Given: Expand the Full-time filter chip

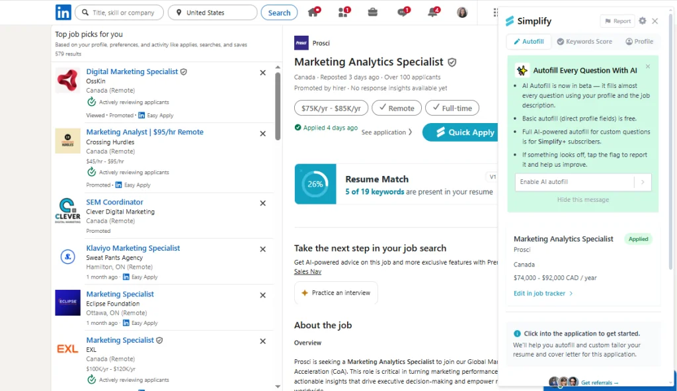Looking at the screenshot, I should pos(452,108).
